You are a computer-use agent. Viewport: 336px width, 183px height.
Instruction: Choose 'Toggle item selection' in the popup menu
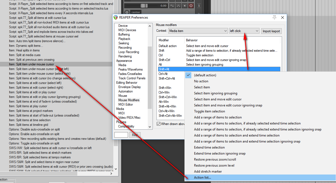coord(260,111)
